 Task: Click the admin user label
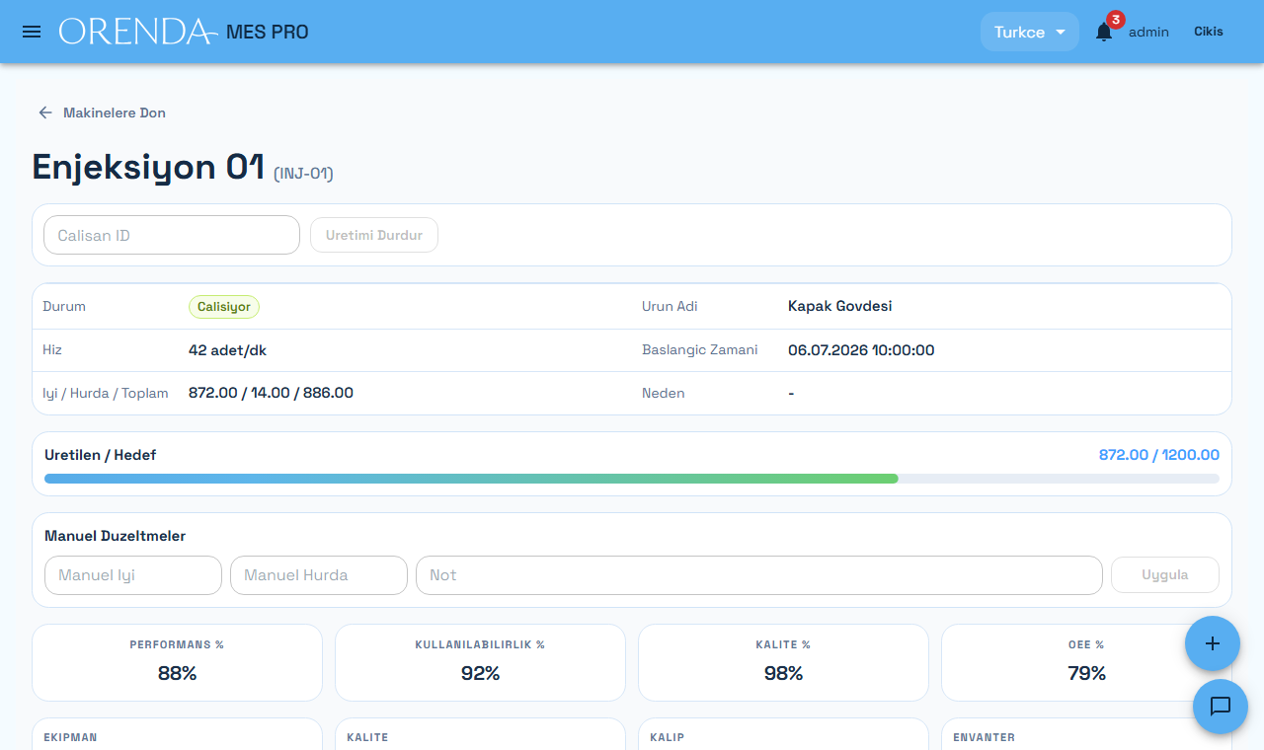click(x=1148, y=32)
